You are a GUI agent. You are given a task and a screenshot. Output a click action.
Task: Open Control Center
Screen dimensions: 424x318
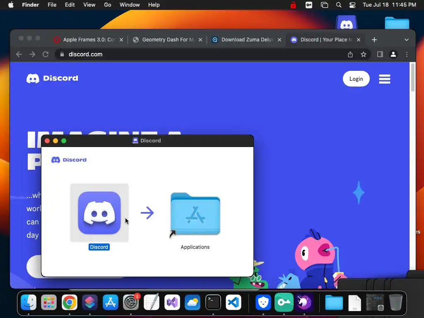[352, 5]
